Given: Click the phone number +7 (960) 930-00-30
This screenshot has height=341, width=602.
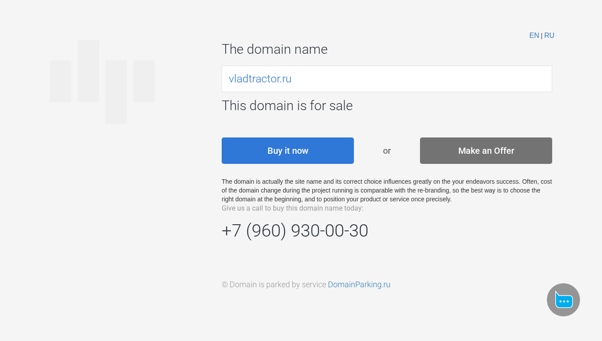Looking at the screenshot, I should [295, 231].
